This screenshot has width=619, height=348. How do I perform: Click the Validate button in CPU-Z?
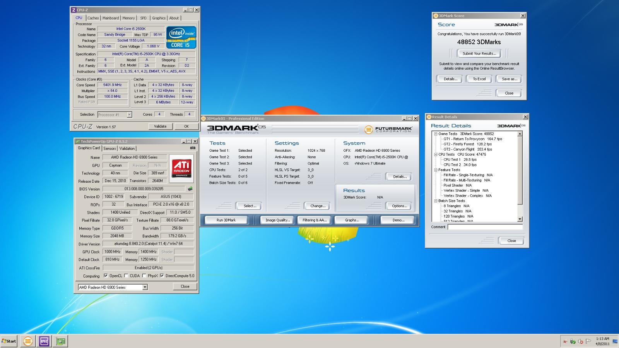point(160,126)
